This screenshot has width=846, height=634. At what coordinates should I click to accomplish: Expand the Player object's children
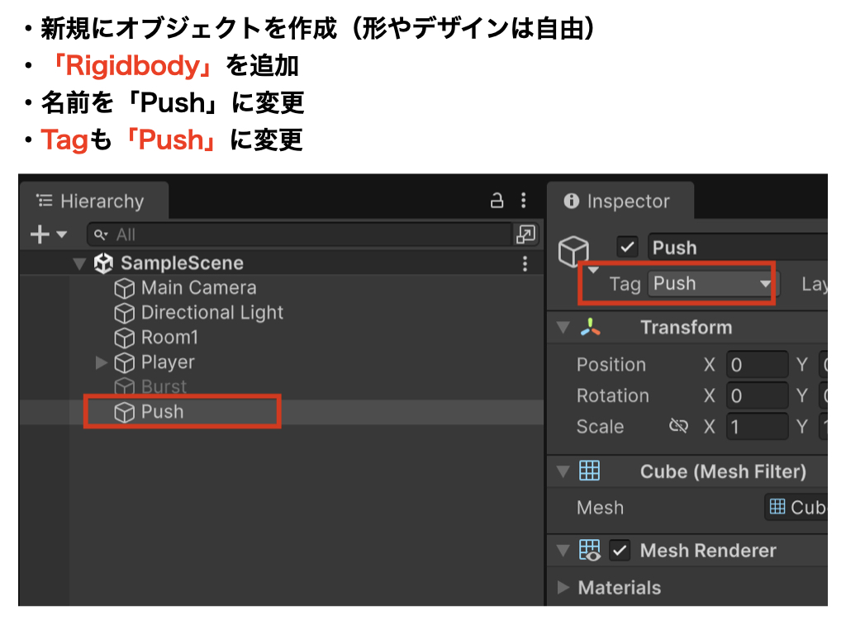point(102,362)
